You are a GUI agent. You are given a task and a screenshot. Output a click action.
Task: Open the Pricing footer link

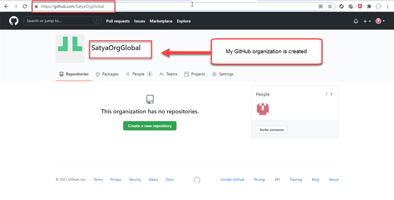(x=259, y=179)
